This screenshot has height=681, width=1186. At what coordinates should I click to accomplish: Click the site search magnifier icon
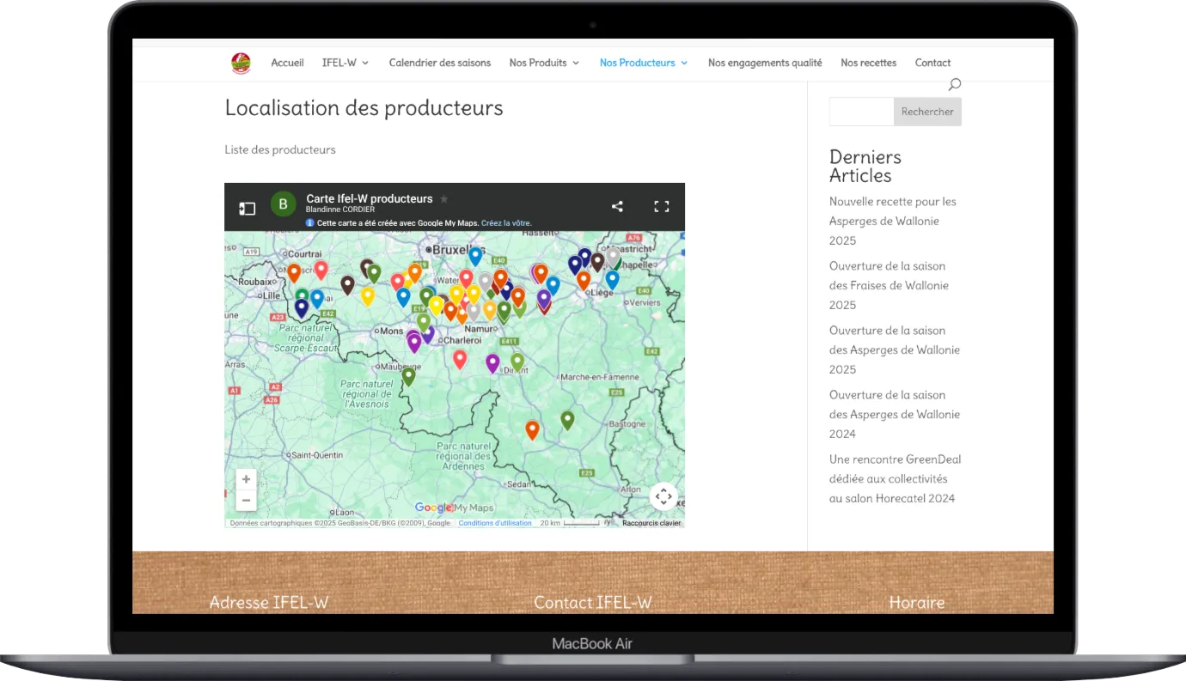(954, 84)
